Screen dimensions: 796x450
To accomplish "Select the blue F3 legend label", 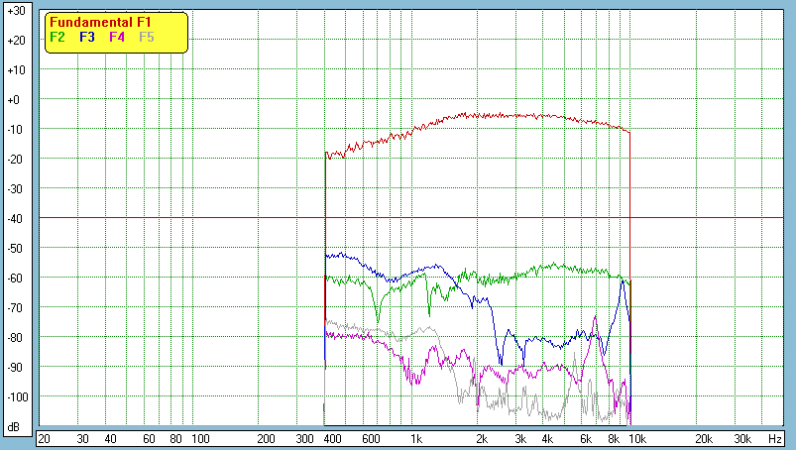I will [x=87, y=37].
